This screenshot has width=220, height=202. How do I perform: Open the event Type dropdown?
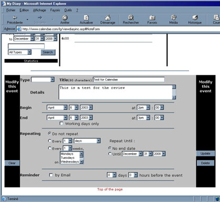(43, 79)
